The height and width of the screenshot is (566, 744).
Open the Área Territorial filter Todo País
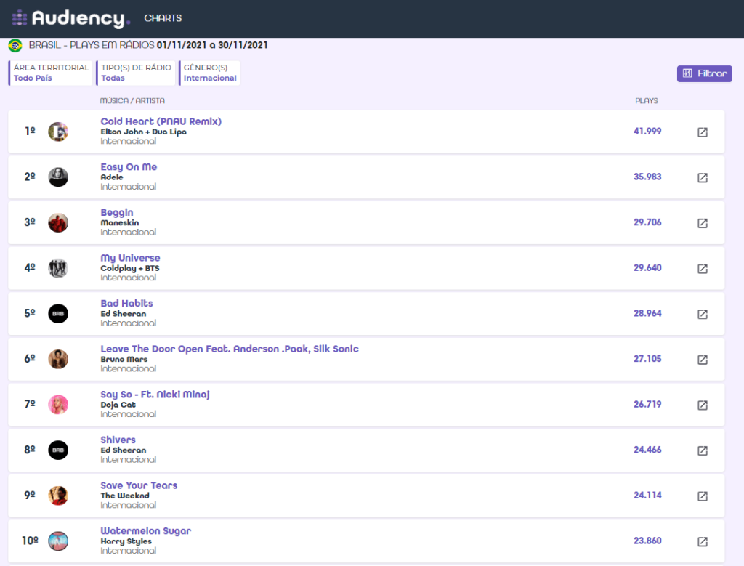pyautogui.click(x=50, y=73)
